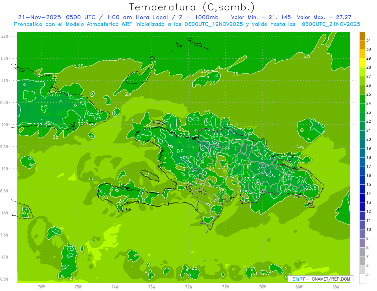
Task: Pick the grey swatch between 6 and 7
Action: (x=362, y=261)
